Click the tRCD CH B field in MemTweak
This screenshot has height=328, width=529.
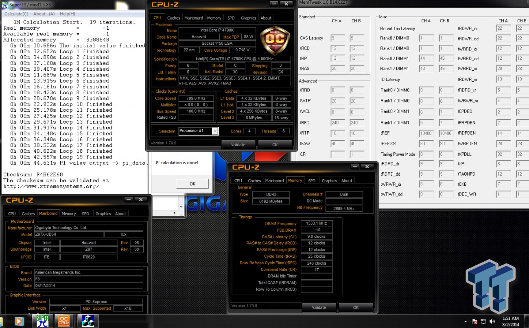[357, 48]
